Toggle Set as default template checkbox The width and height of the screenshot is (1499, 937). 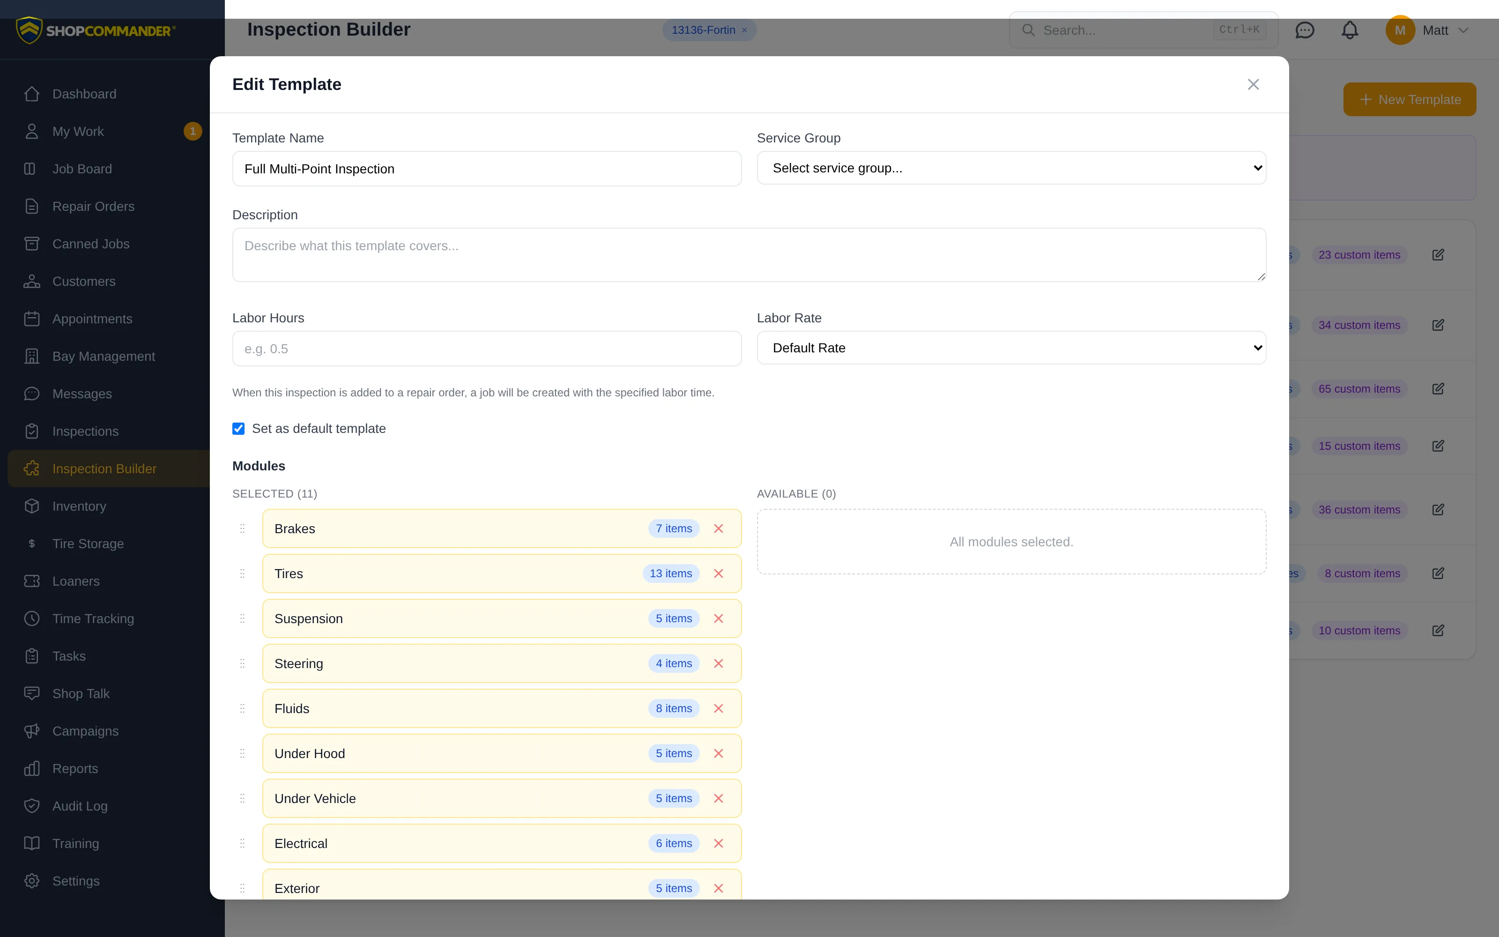click(238, 429)
